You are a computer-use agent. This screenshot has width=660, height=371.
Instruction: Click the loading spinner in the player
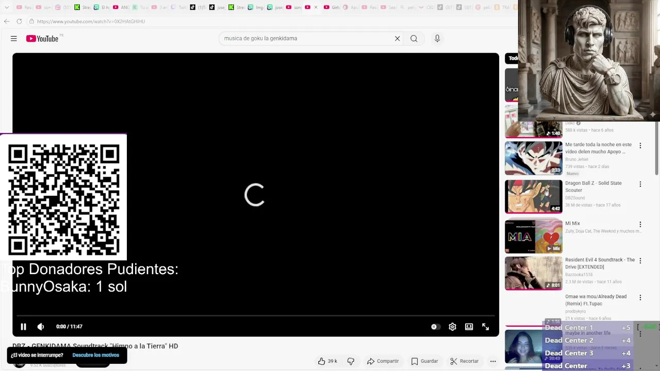[x=255, y=195]
